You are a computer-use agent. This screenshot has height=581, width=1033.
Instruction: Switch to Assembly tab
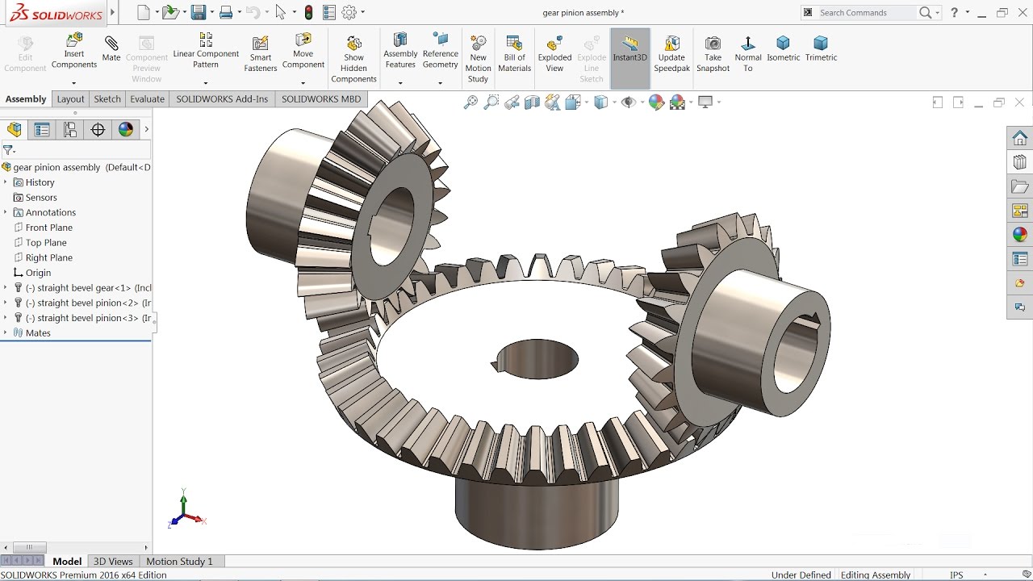coord(26,99)
